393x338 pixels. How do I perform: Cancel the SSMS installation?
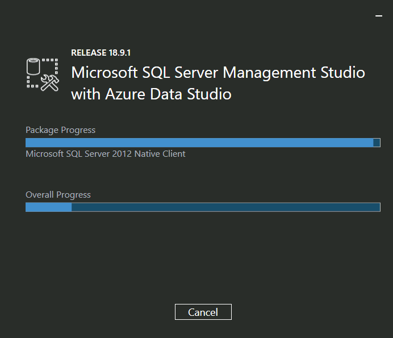tap(203, 312)
